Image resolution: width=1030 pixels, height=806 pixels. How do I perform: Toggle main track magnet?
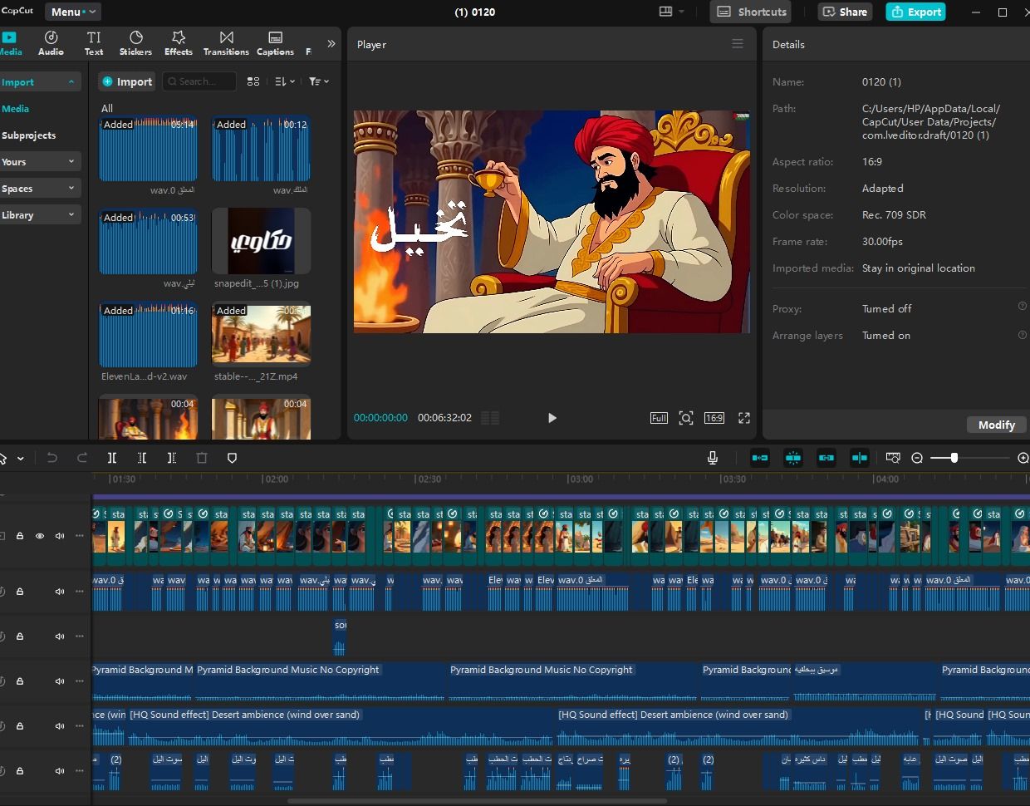[x=760, y=458]
